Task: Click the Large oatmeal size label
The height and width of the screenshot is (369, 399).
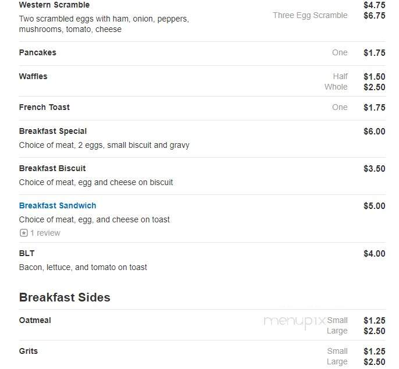Action: 337,331
